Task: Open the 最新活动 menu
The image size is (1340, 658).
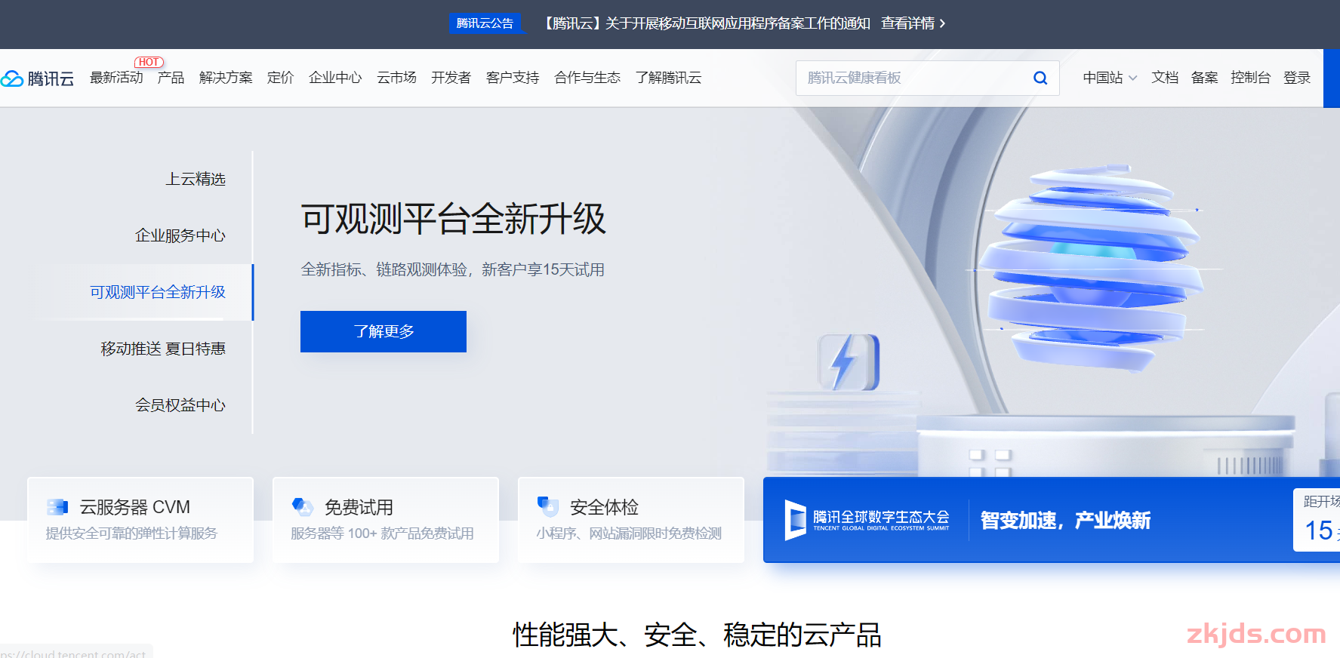Action: (x=116, y=78)
